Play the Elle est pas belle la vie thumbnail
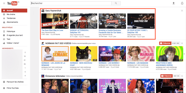 click(x=112, y=86)
